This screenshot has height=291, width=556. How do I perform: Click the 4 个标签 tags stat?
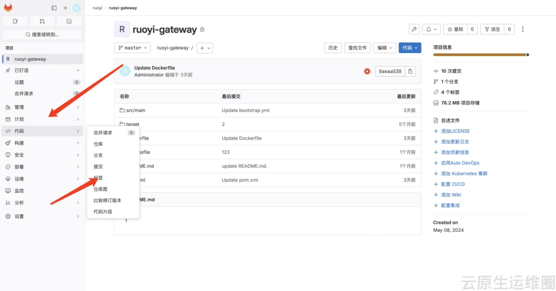click(446, 92)
